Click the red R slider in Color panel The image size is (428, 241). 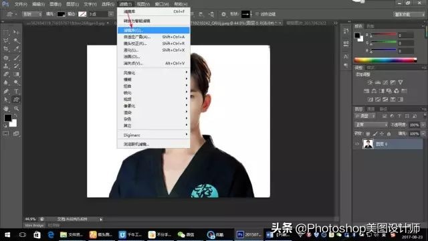coord(383,35)
